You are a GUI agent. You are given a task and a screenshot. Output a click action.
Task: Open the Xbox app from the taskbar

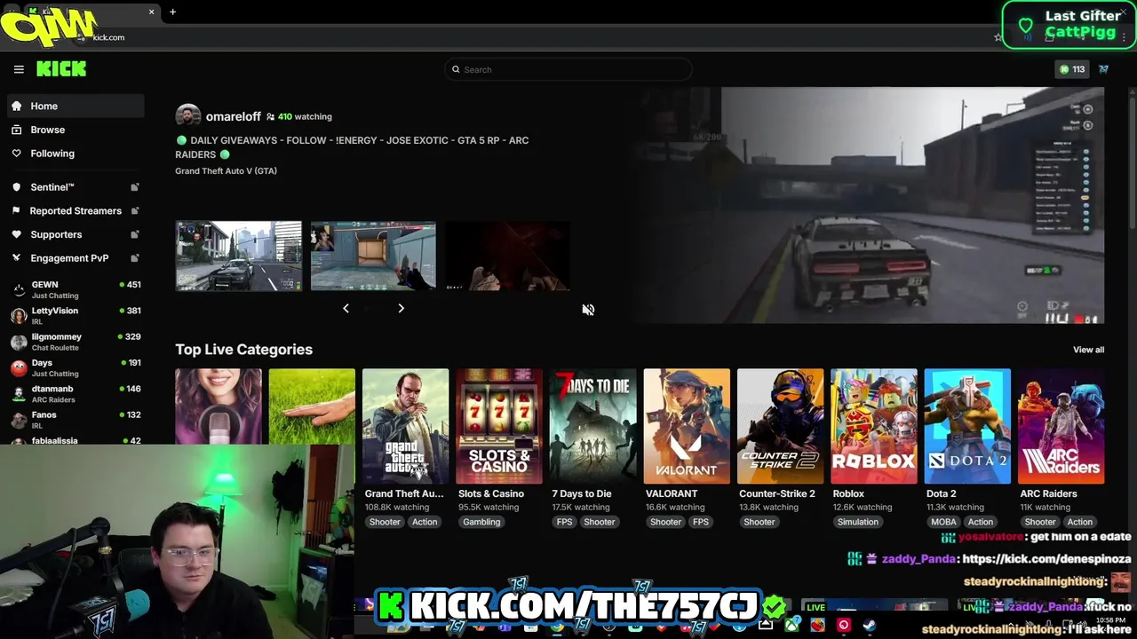point(791,626)
